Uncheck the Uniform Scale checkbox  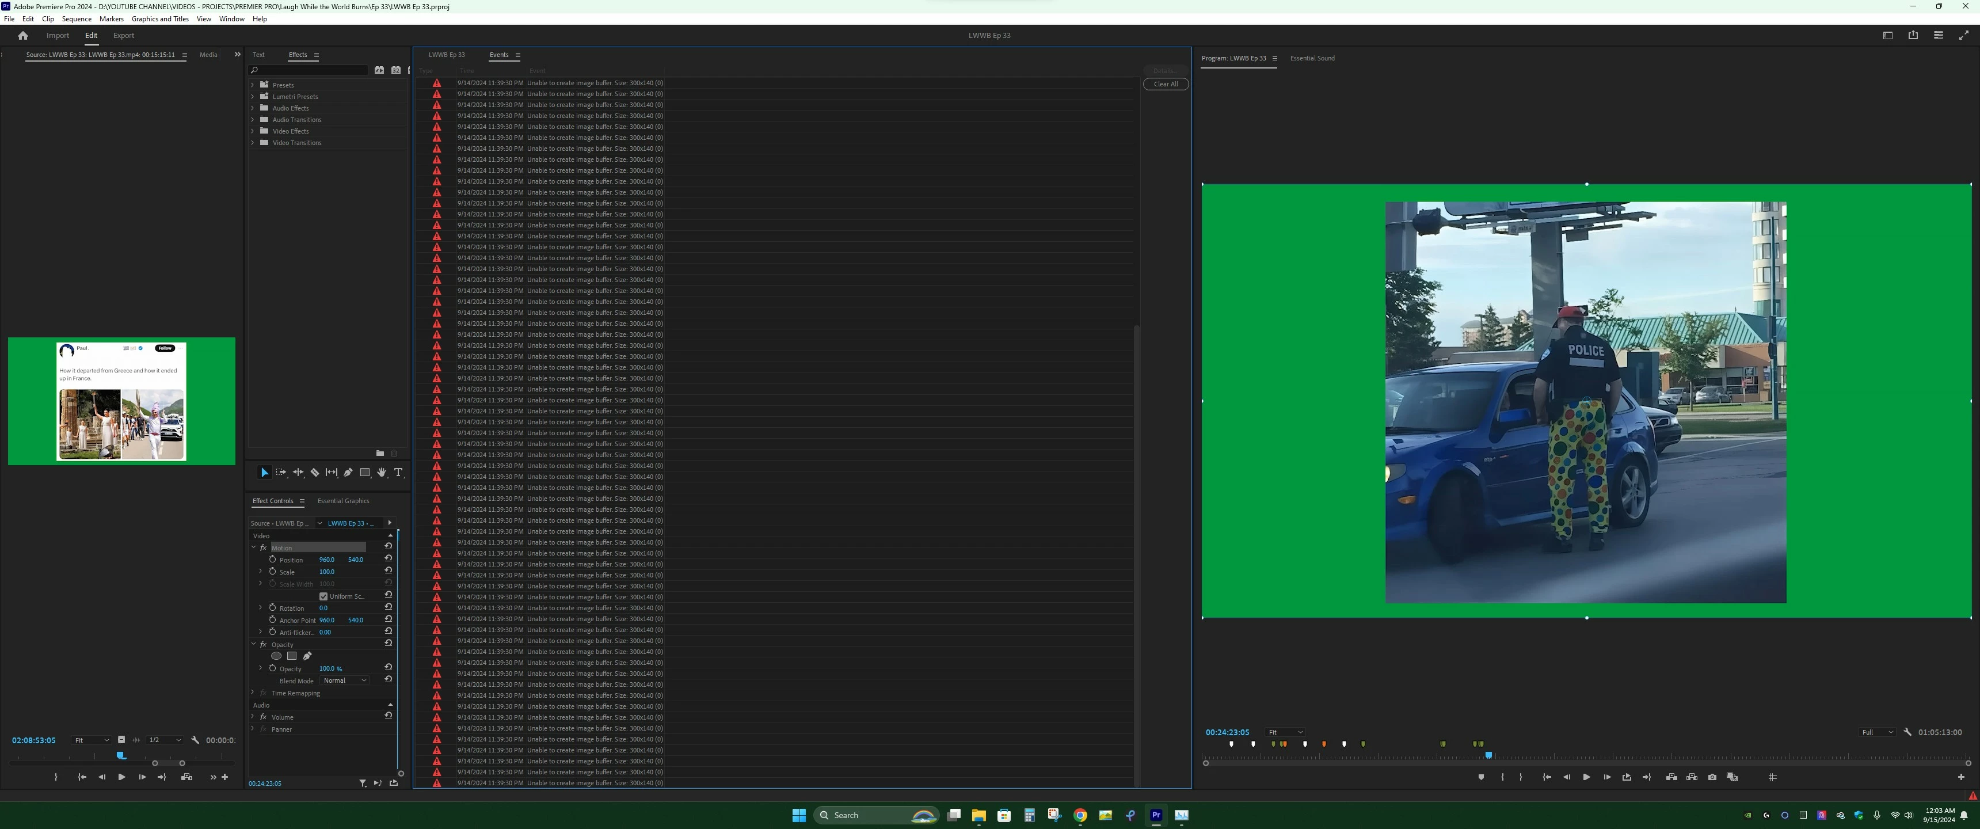click(x=323, y=596)
